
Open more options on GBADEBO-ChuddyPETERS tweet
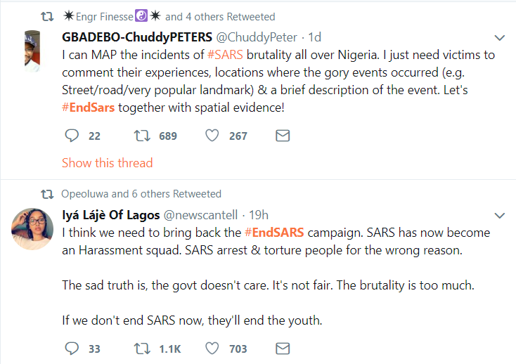pos(500,37)
